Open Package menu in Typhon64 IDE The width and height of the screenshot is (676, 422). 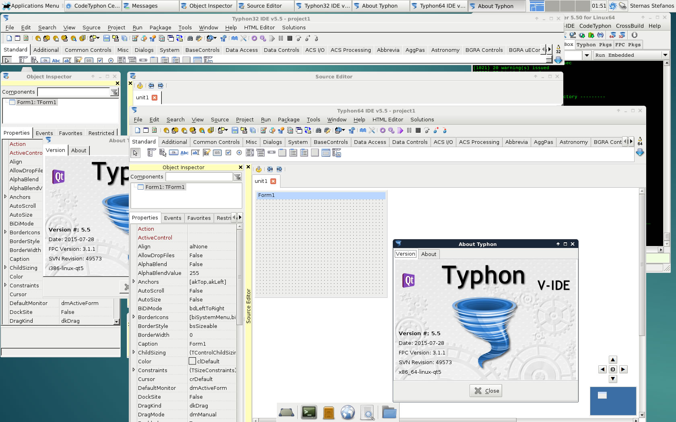point(289,119)
